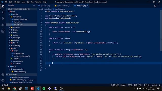Open the File menu
The width and height of the screenshot is (162, 91).
(x=6, y=2)
